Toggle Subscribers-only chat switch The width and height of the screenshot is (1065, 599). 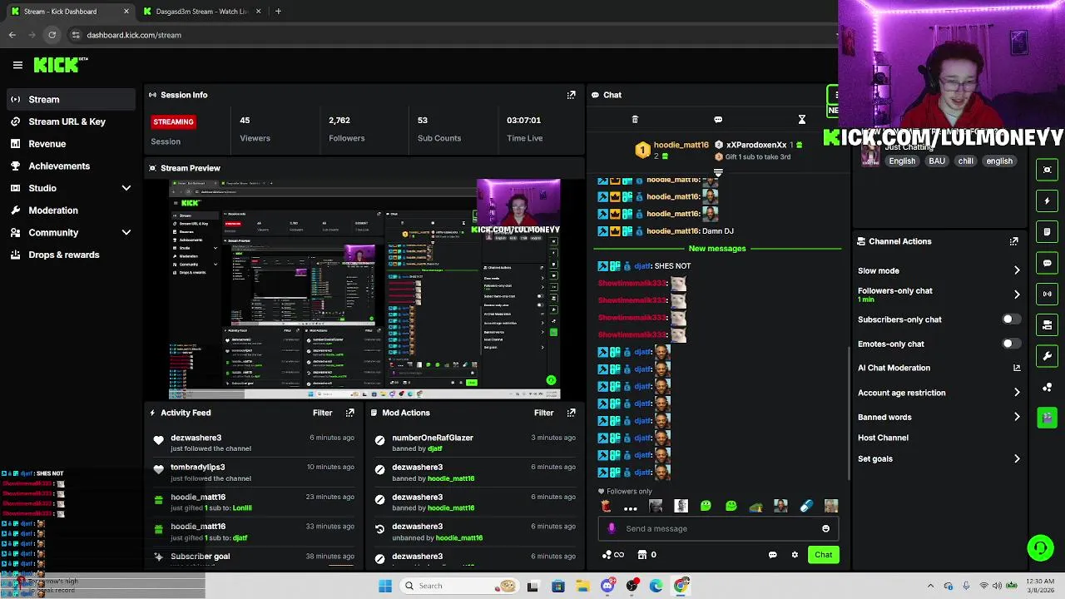(1010, 319)
